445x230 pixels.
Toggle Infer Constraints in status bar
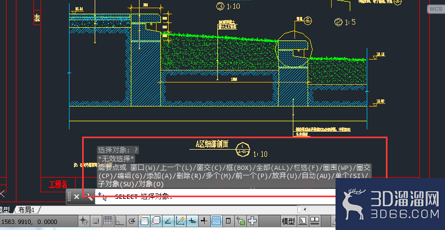tap(84, 221)
